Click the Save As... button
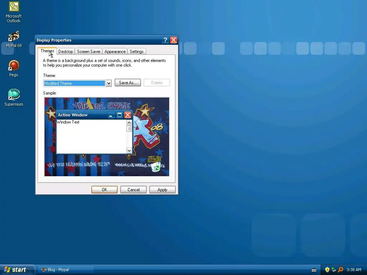Viewport: 367px width, 275px height. coord(128,83)
